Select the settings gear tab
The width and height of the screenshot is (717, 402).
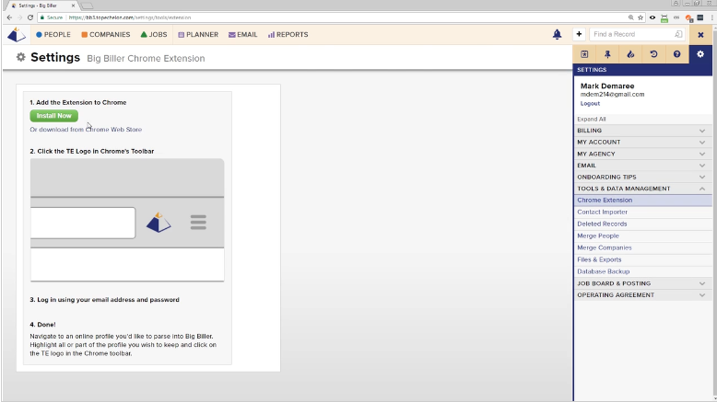(x=700, y=54)
